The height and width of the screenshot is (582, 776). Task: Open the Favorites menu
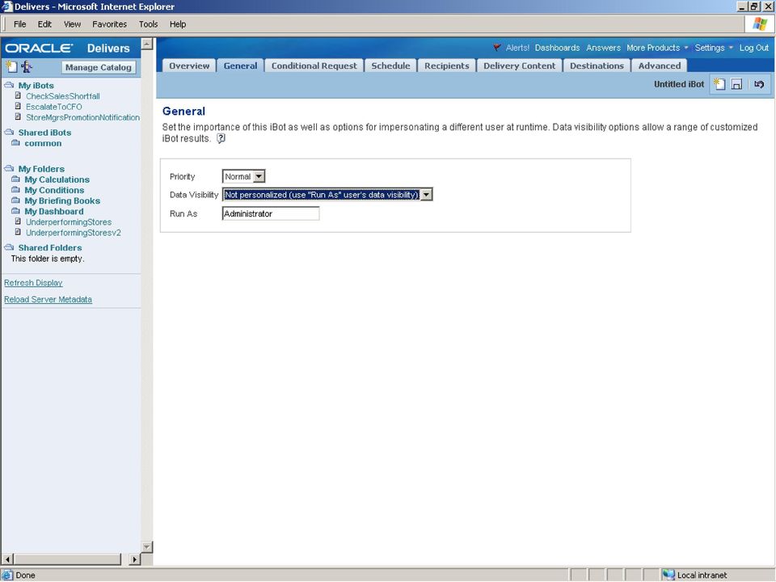coord(109,23)
